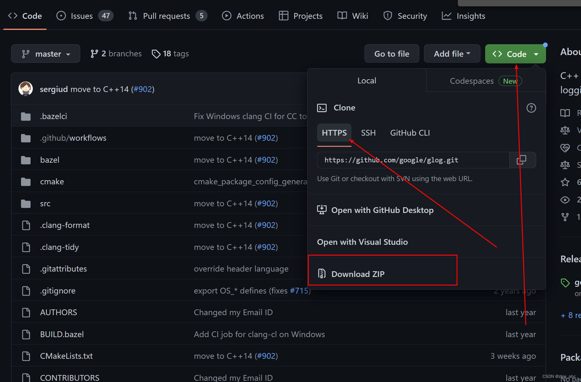Expand the Add file dropdown

click(x=452, y=54)
